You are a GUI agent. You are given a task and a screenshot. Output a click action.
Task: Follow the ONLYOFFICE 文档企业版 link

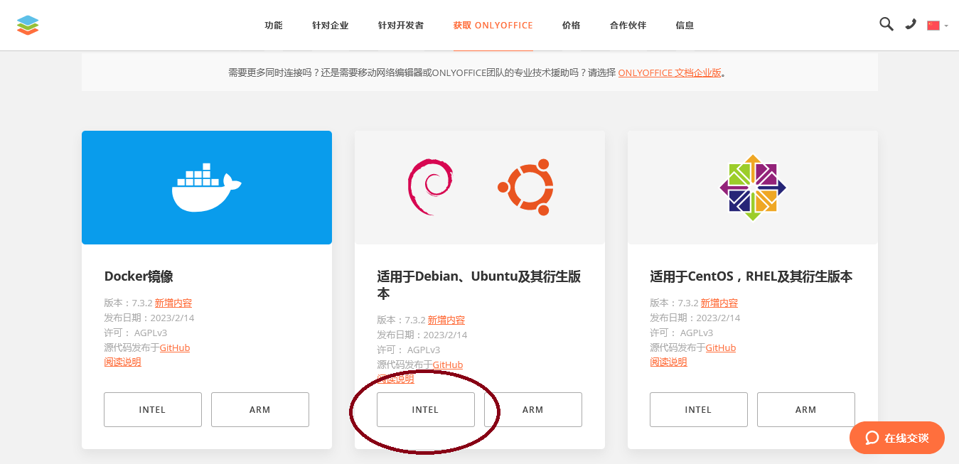click(x=670, y=72)
